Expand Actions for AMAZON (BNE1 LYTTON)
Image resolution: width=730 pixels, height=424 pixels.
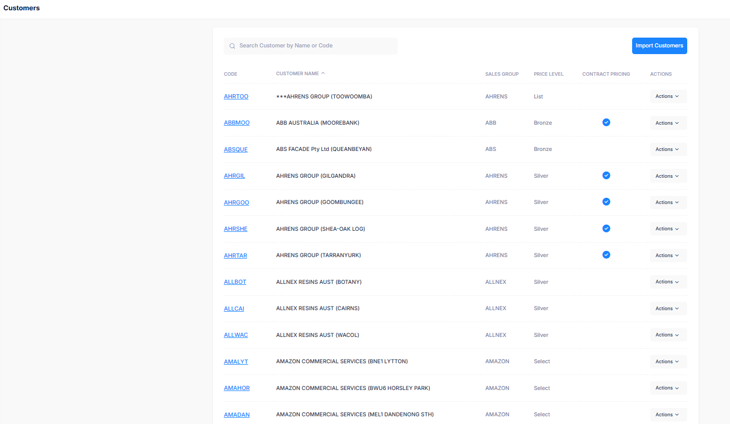pos(668,362)
